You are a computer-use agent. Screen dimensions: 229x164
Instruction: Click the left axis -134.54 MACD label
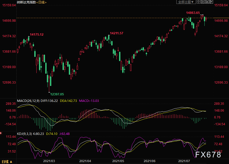tap(10, 124)
